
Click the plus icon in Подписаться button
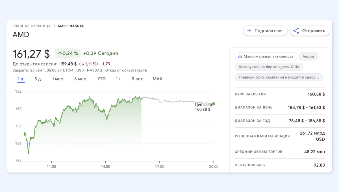(249, 31)
